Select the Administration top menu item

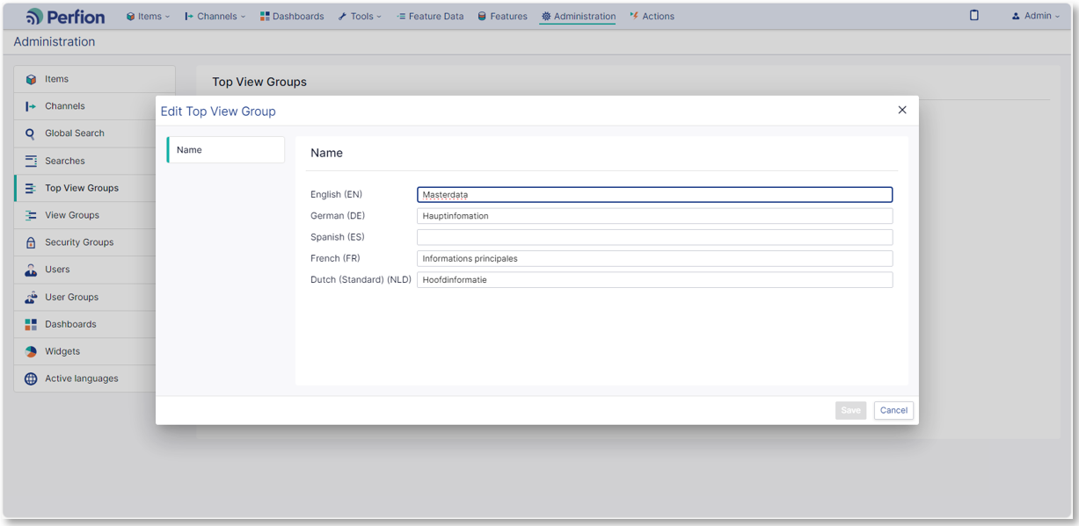coord(578,17)
